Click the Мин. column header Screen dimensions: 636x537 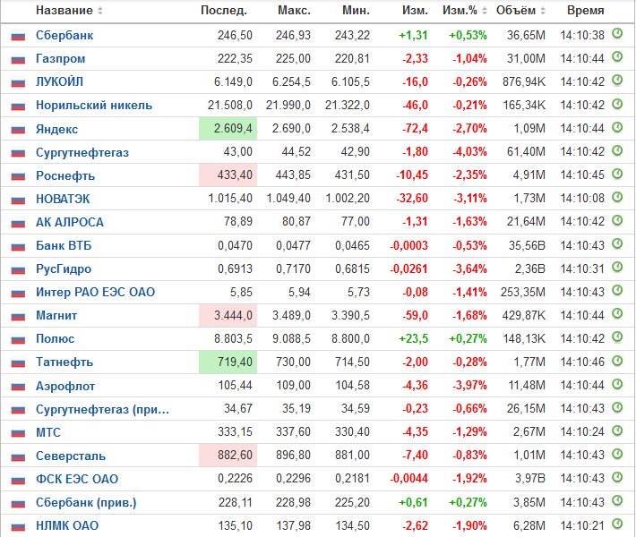coord(357,11)
